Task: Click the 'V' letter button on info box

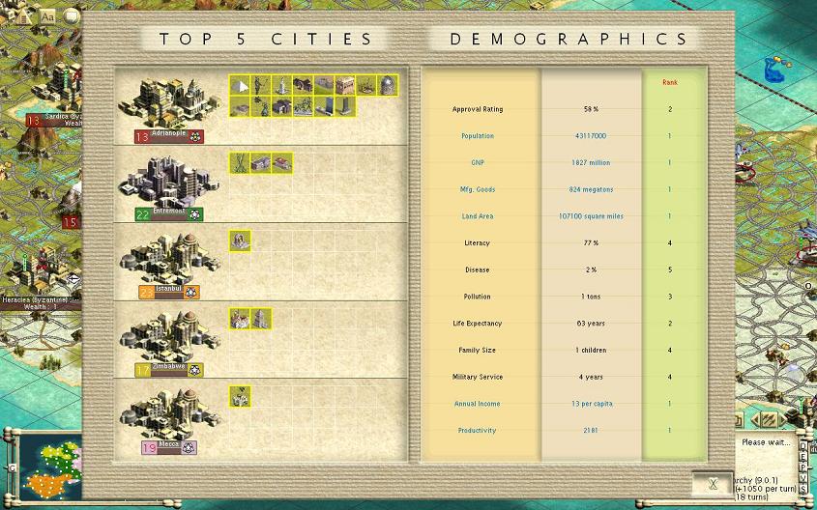Action: coord(802,478)
